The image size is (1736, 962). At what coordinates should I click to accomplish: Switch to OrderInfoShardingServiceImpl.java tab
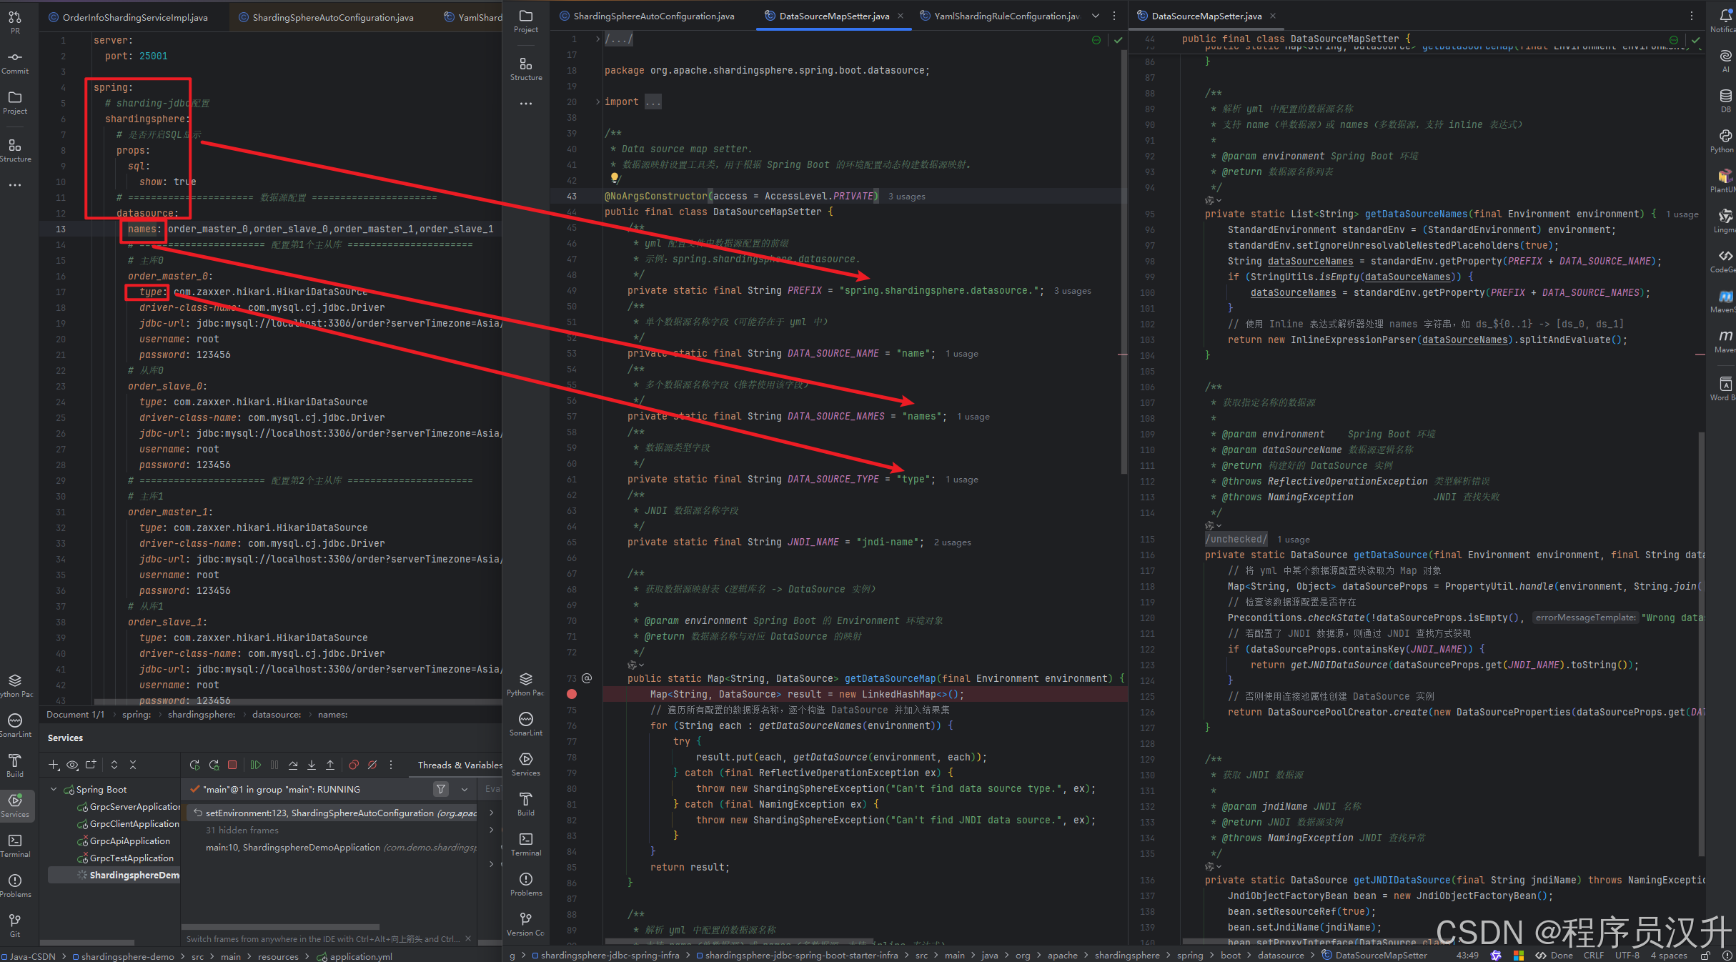(x=134, y=17)
